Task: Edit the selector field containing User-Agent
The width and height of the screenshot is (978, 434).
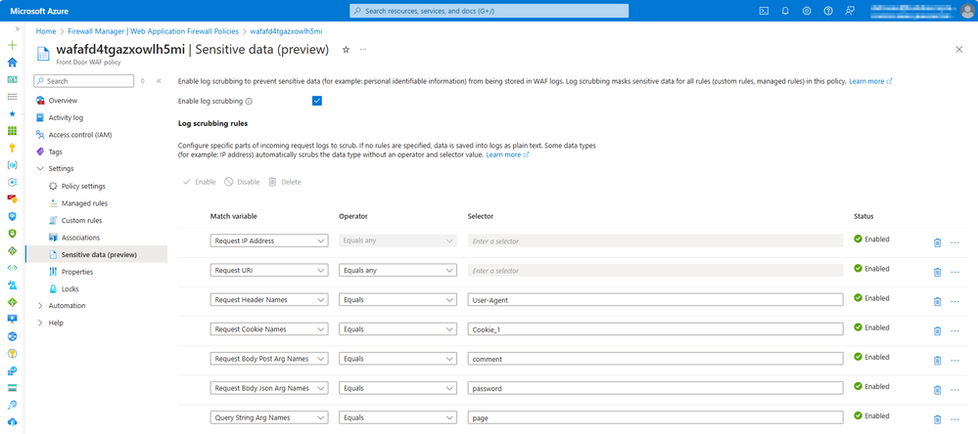Action: (x=655, y=299)
